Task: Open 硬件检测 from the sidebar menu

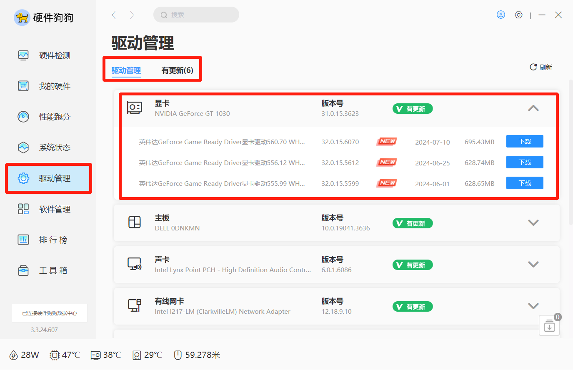Action: 55,55
